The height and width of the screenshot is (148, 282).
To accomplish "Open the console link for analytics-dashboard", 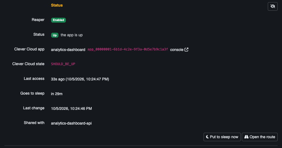I will tap(179, 50).
